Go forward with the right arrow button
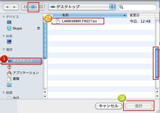 [x=15, y=7]
